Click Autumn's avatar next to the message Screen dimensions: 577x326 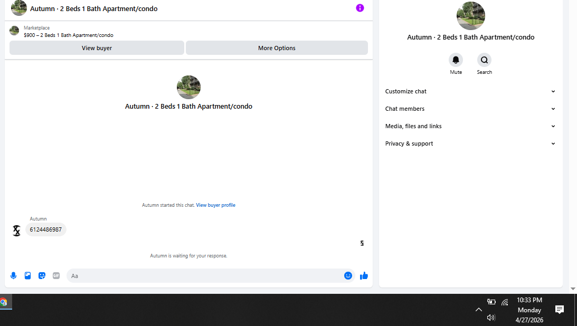click(16, 231)
